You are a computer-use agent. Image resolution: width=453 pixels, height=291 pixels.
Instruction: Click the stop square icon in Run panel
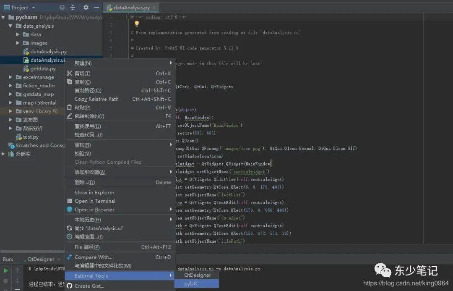pos(5,281)
